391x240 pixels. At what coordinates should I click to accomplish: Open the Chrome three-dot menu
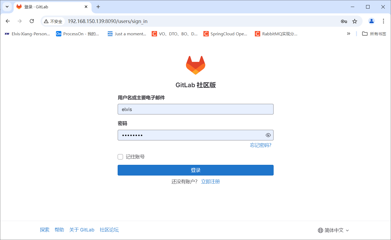[383, 21]
